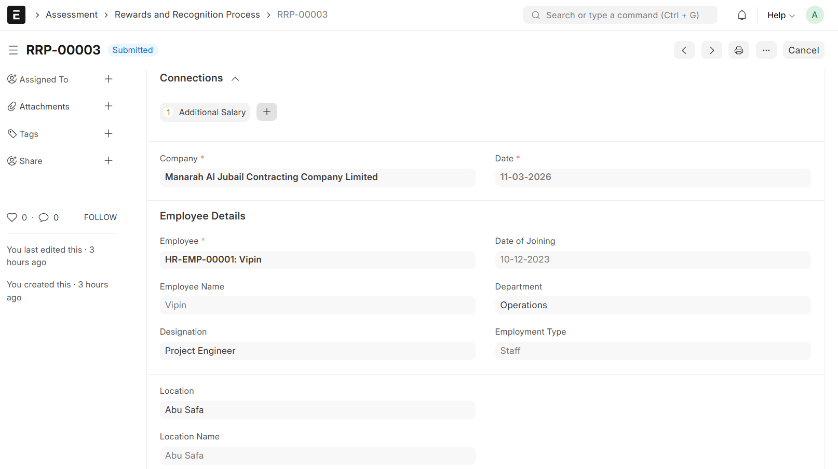Image resolution: width=838 pixels, height=469 pixels.
Task: Click the print icon button
Action: 738,50
